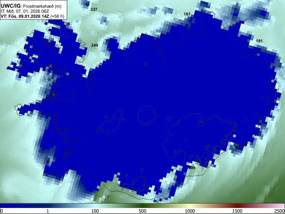Click the map value 249
Screen dimensions: 285x214
(x=95, y=45)
